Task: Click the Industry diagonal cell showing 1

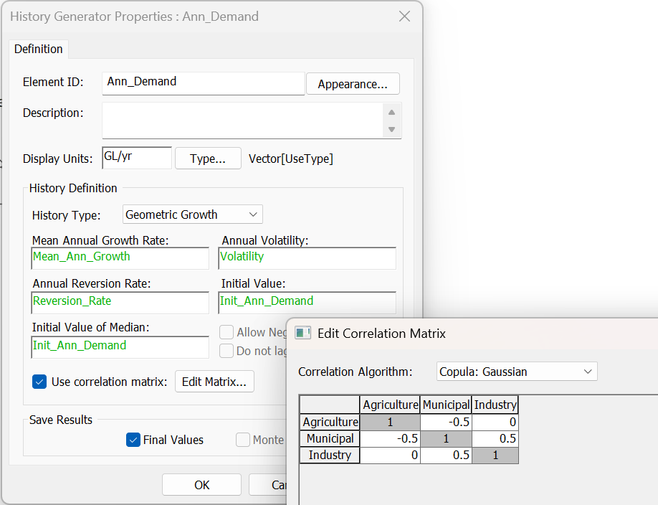Action: pyautogui.click(x=495, y=455)
